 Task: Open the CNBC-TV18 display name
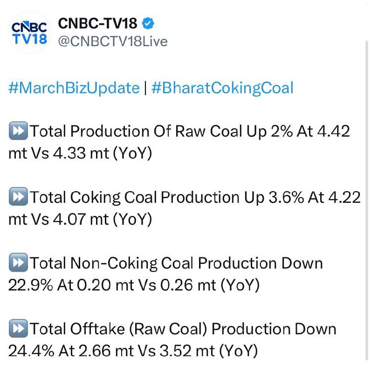tap(98, 23)
